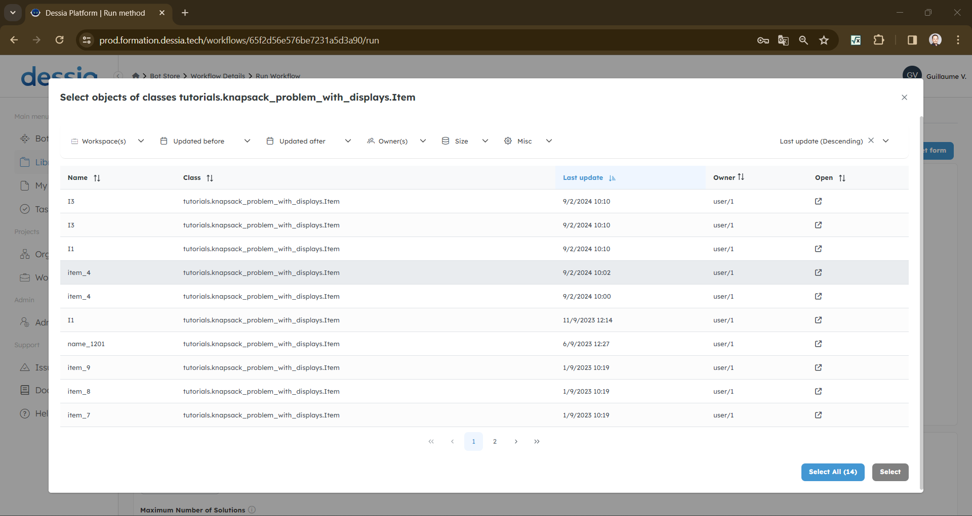Click the Maximum Number of Solutions info icon
This screenshot has height=516, width=972.
click(x=252, y=510)
